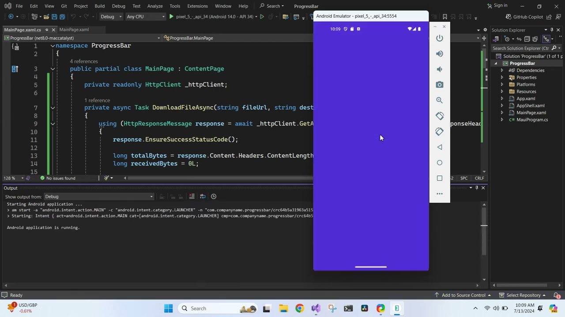
Task: Rotate the emulator left
Action: pos(440,116)
